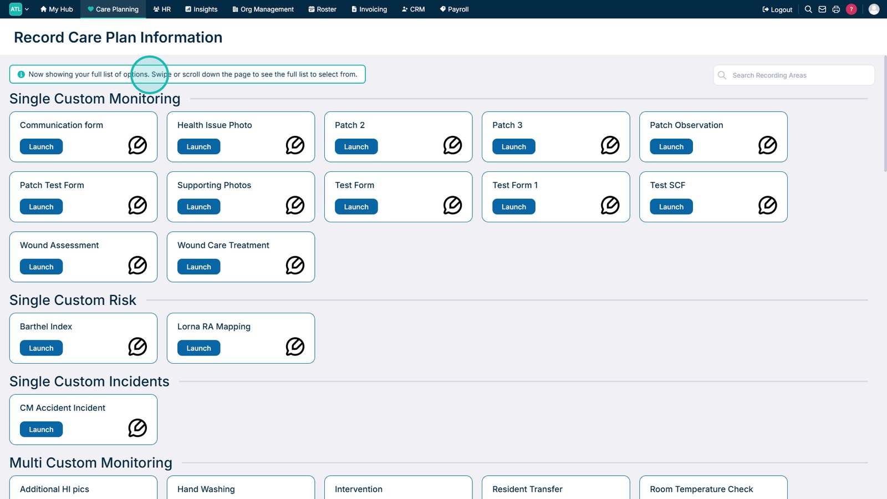Image resolution: width=887 pixels, height=499 pixels.
Task: Click the edit icon on Barthel Index card
Action: click(137, 347)
